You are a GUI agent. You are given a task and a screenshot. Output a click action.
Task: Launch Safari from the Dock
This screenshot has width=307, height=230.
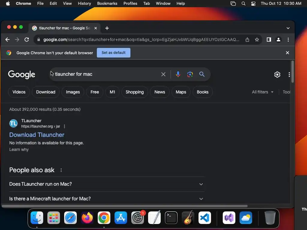click(x=70, y=218)
